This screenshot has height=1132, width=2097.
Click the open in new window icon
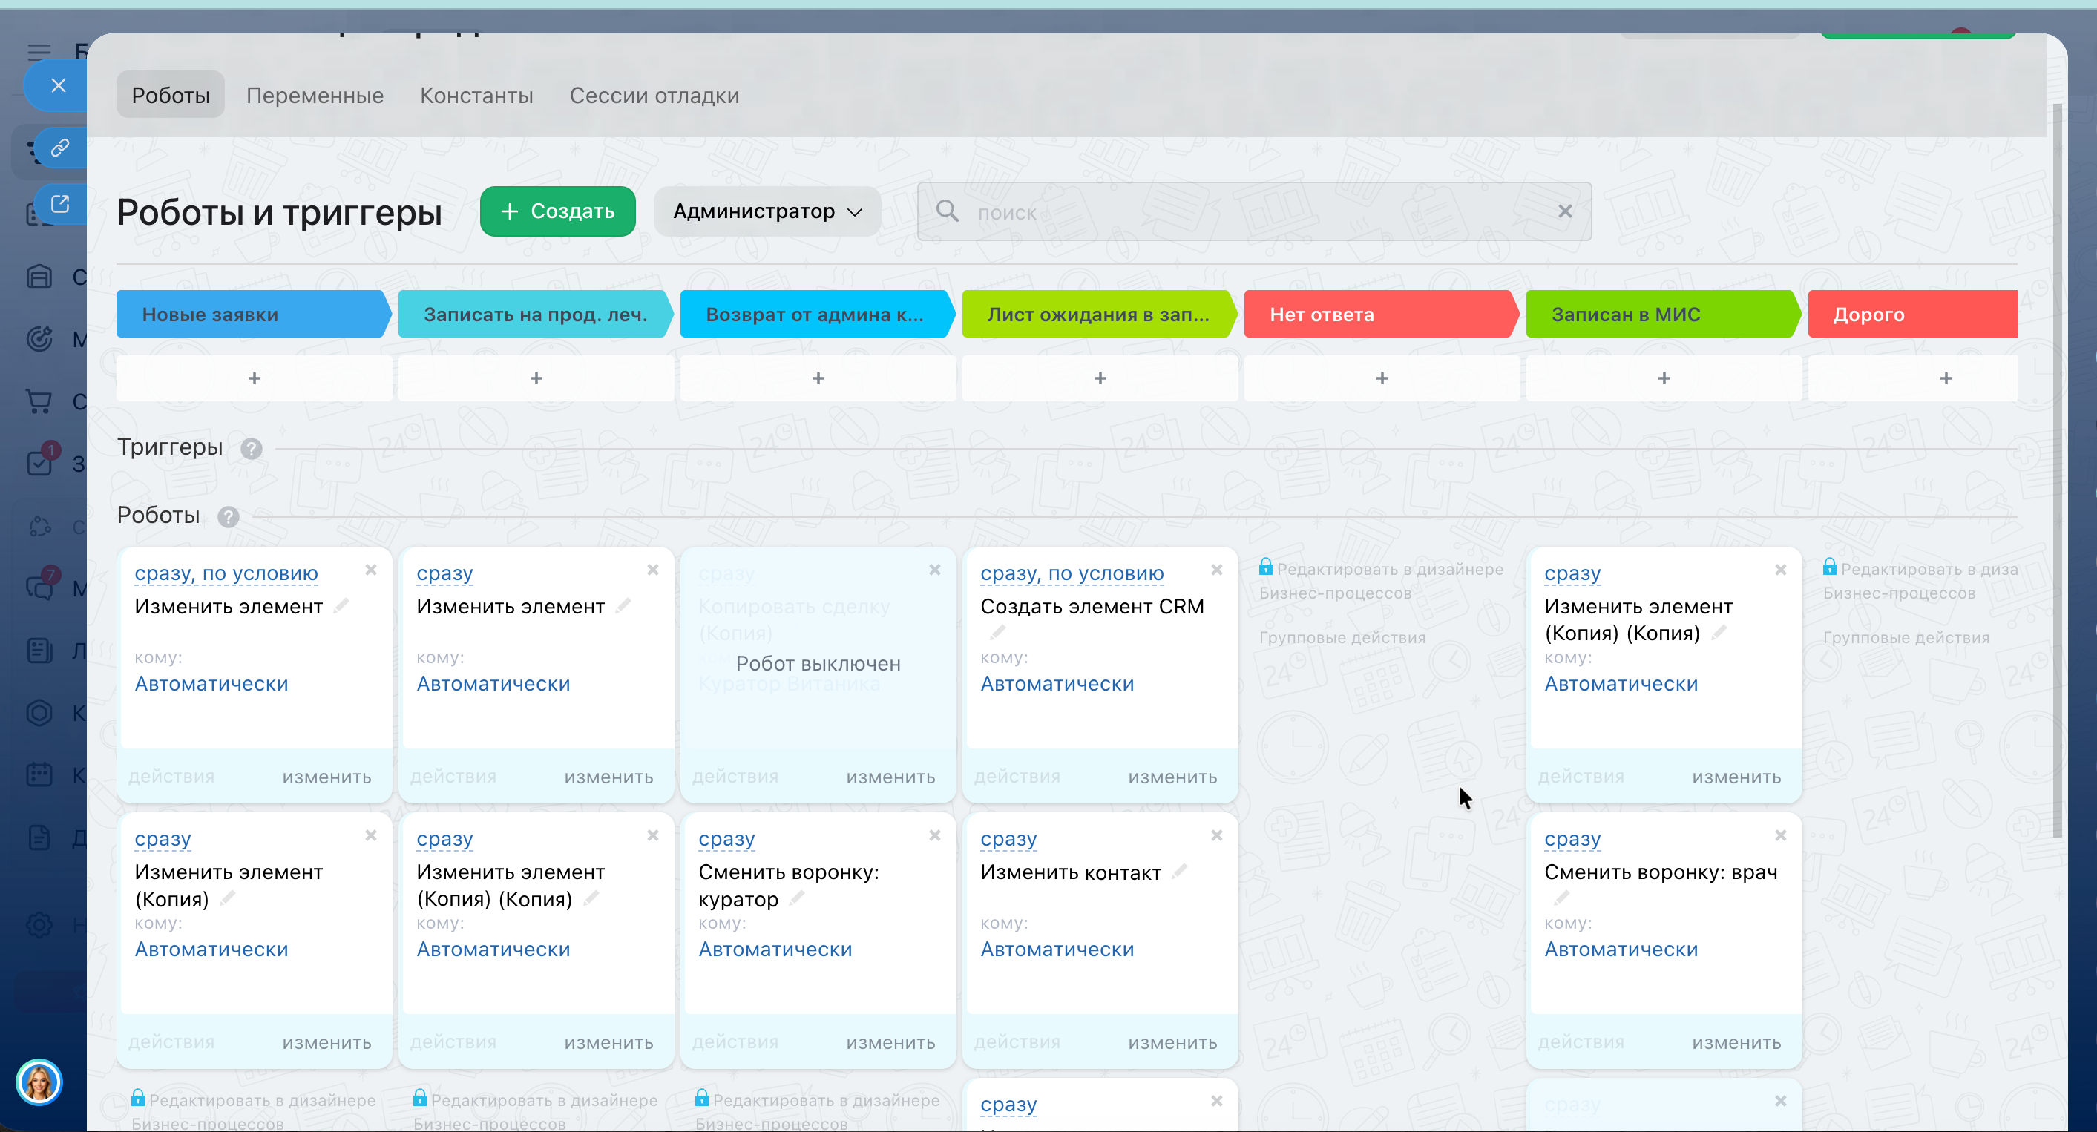click(x=60, y=203)
